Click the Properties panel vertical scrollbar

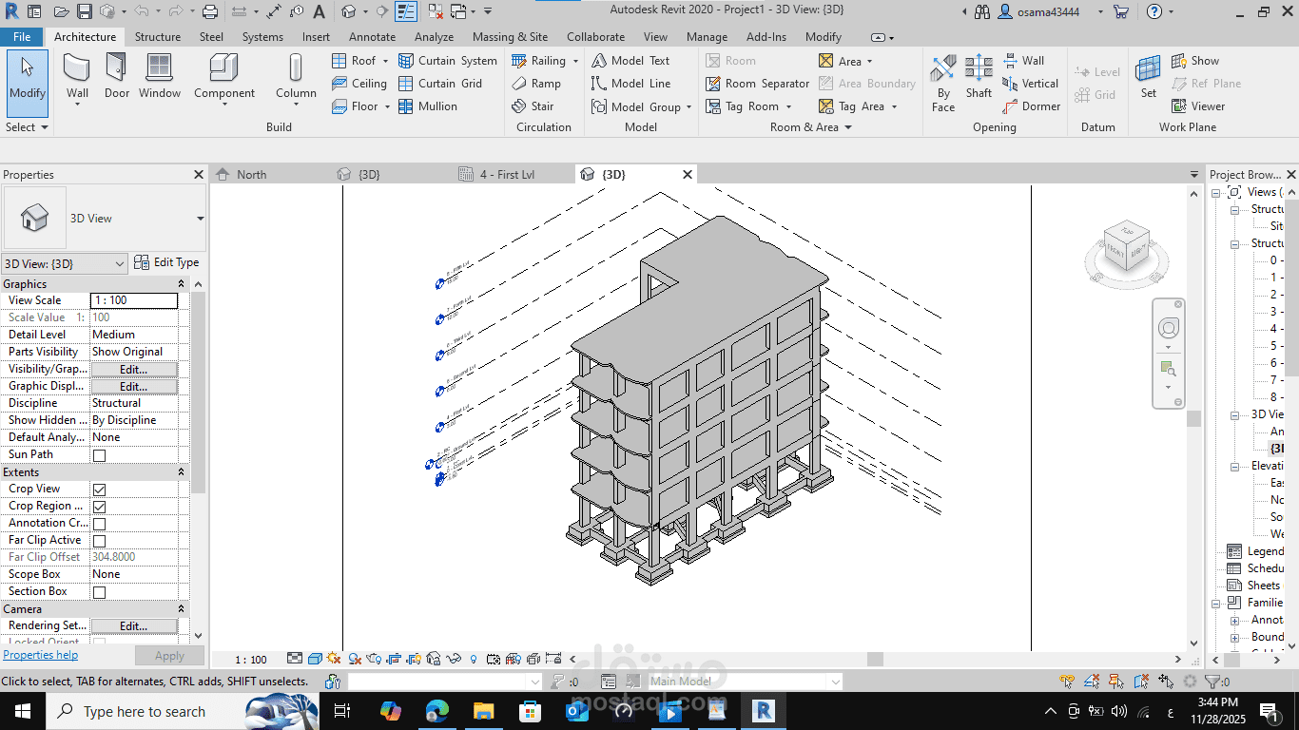pyautogui.click(x=198, y=393)
